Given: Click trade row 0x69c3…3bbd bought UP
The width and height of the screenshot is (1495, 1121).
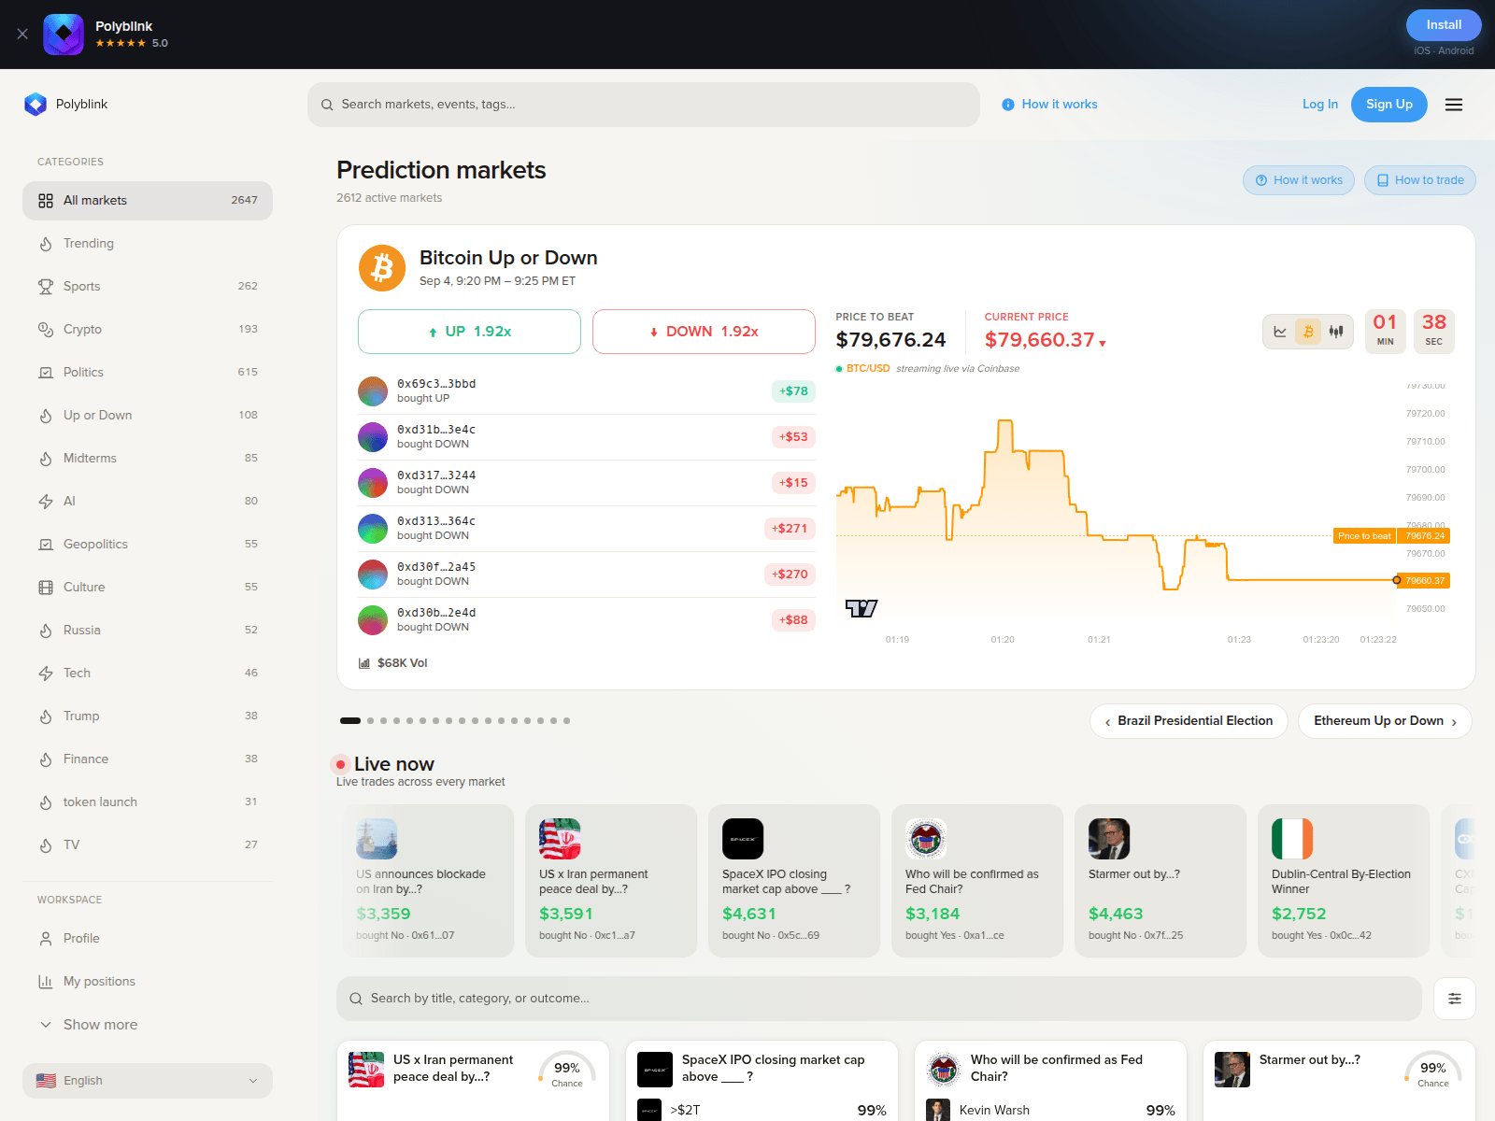Looking at the screenshot, I should 587,391.
